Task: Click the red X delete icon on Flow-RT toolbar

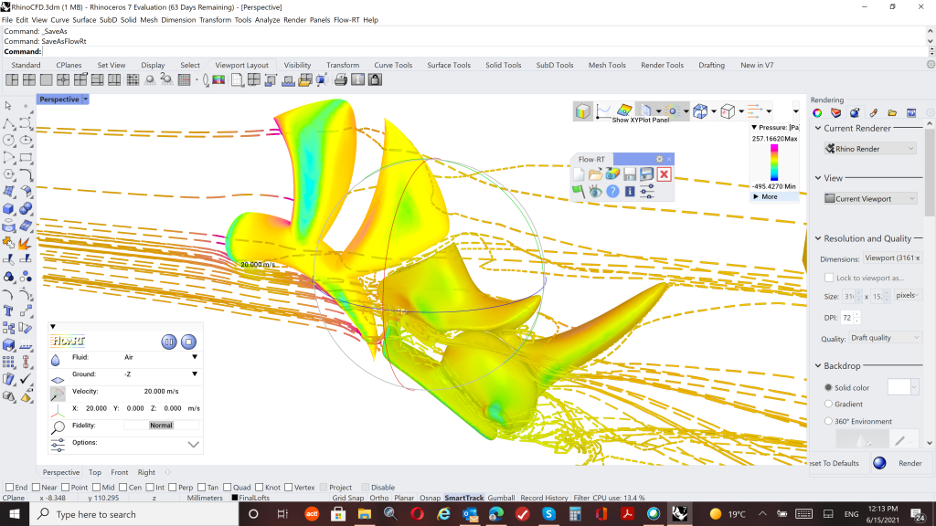Action: coord(664,174)
